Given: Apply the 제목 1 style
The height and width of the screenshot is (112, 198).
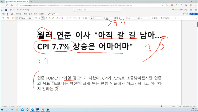Looking at the screenshot, I should (x=117, y=18).
